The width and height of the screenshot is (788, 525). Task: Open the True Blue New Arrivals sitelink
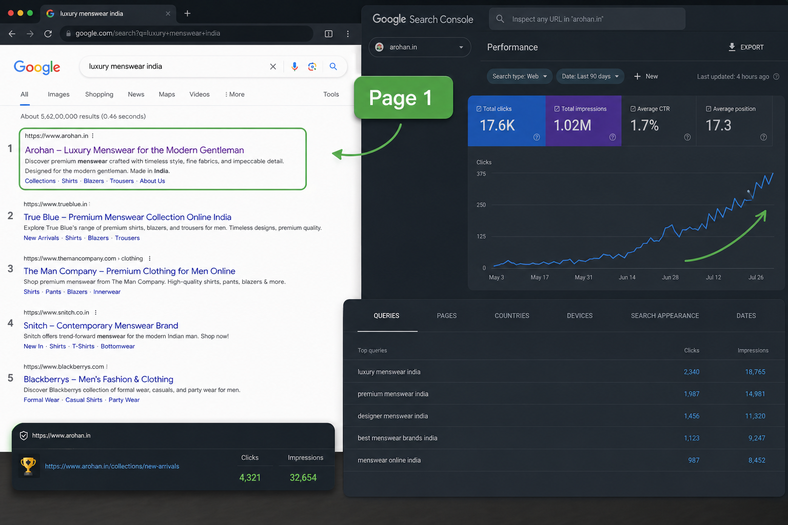click(41, 238)
